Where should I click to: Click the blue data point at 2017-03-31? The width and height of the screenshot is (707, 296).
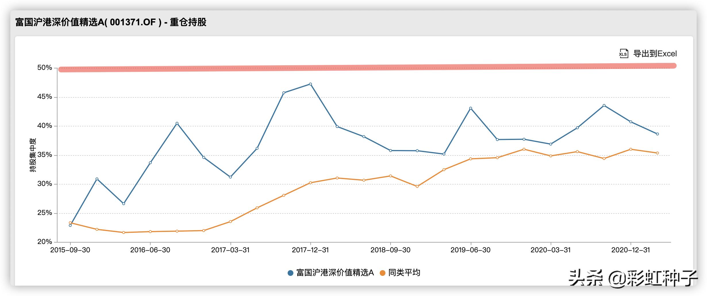coord(230,177)
